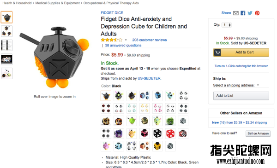This screenshot has height=168, width=277.
Task: View the fourth thumbnail with dark background
Action: pos(7,59)
